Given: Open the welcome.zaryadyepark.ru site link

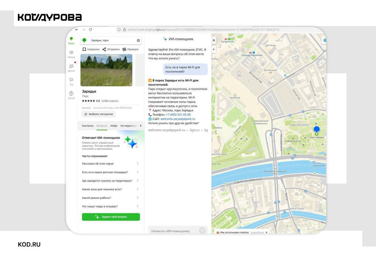Looking at the screenshot, I should [x=178, y=119].
